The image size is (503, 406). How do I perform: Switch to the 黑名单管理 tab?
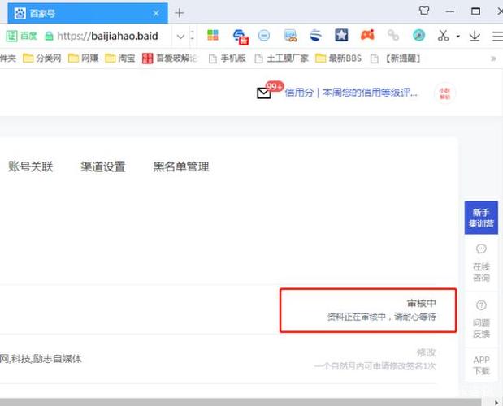coord(181,166)
